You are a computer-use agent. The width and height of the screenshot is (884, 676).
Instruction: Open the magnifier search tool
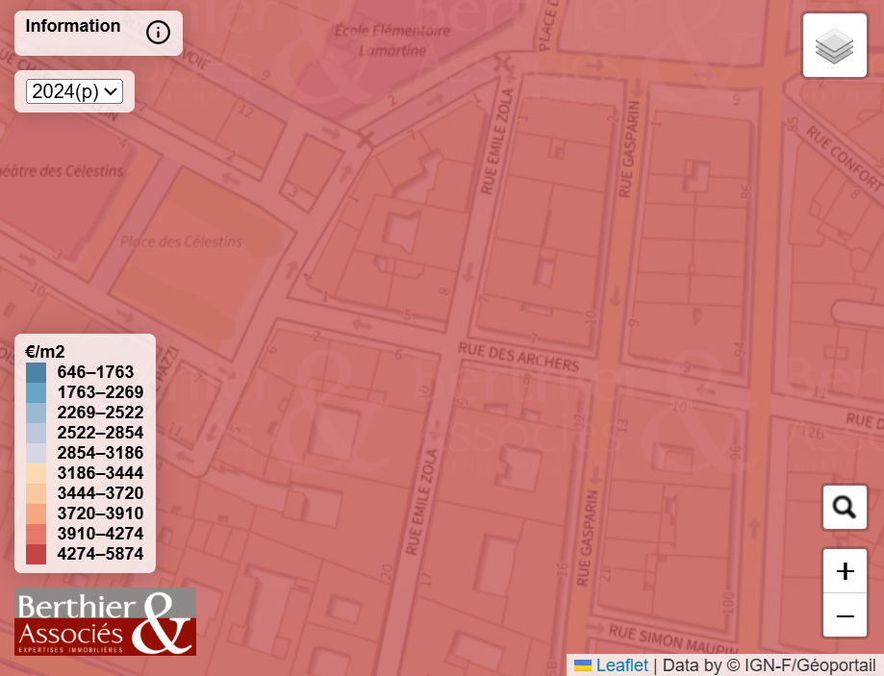(845, 508)
